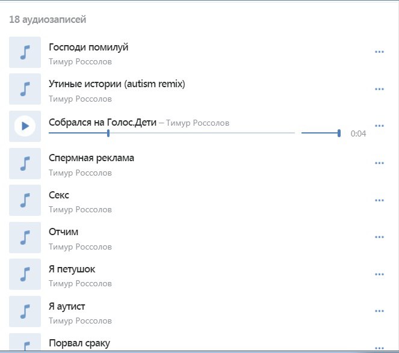Expand three-dot menu for Секс track
The image size is (399, 353).
pyautogui.click(x=379, y=201)
